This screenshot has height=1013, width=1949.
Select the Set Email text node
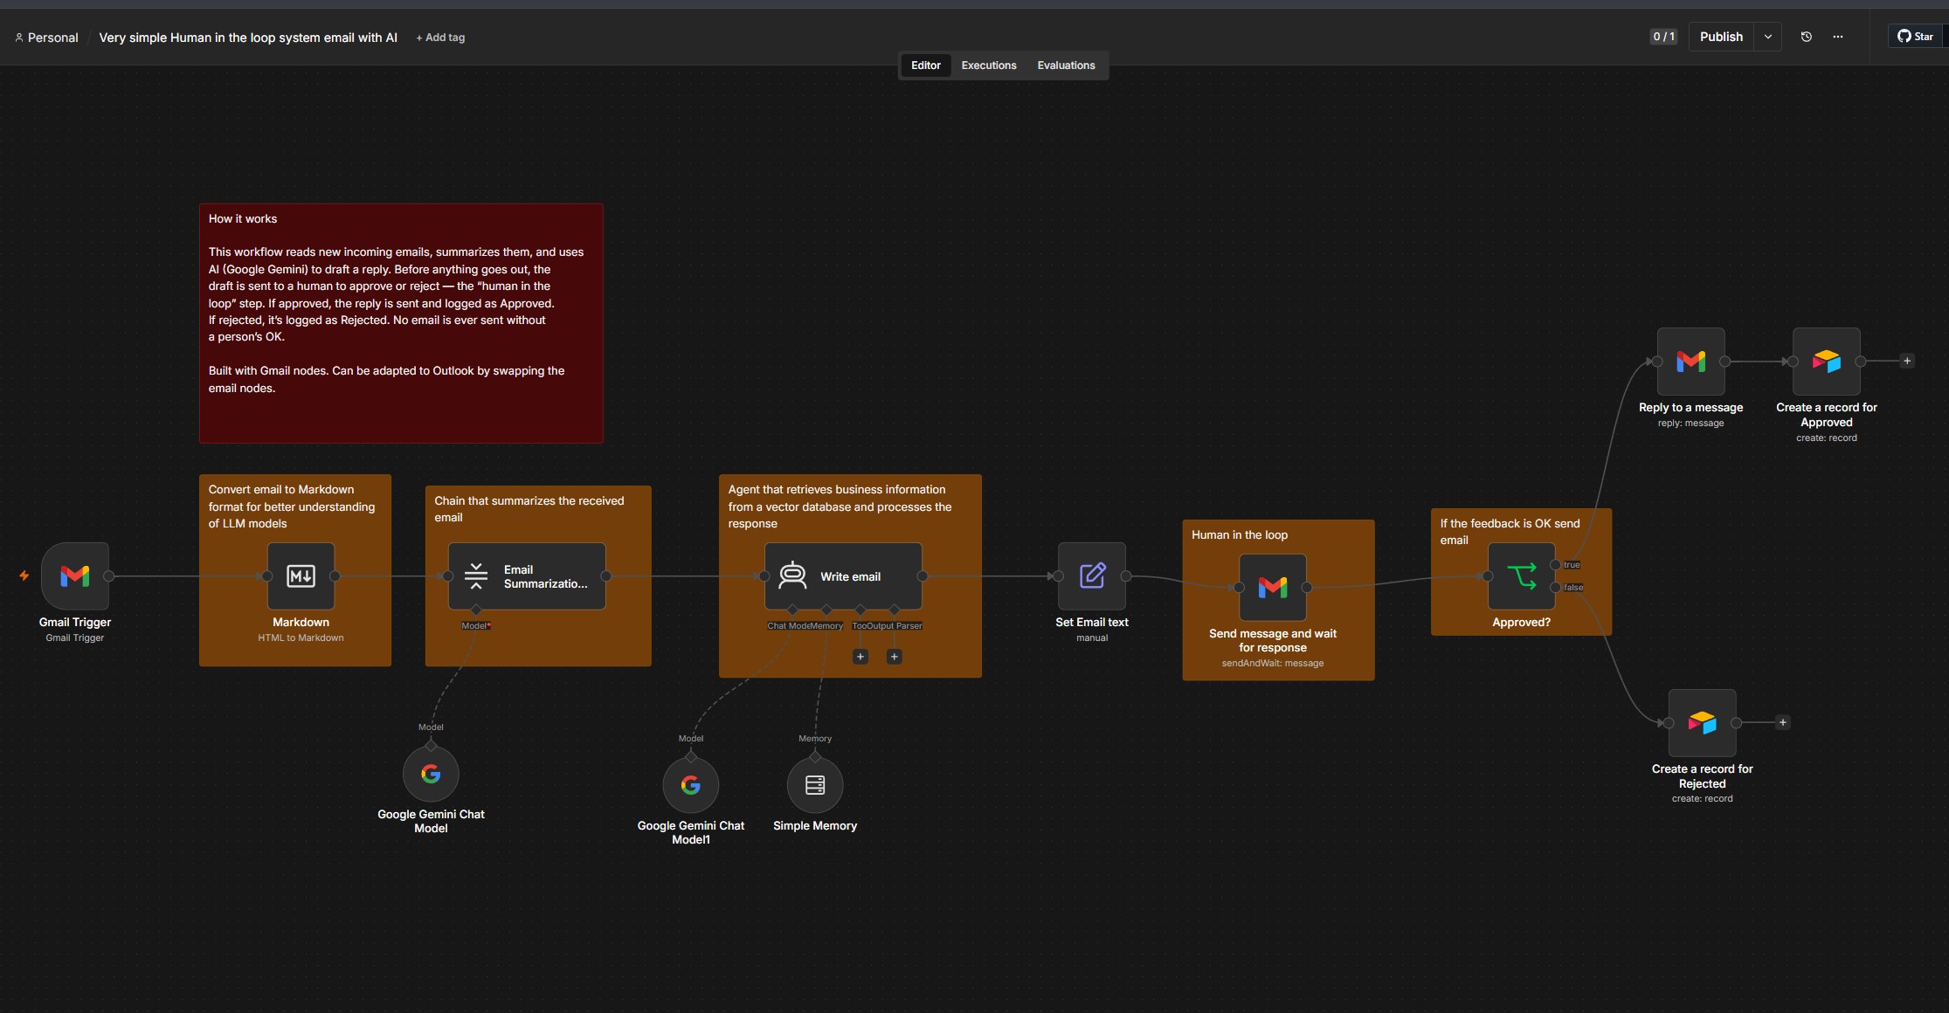[1092, 576]
